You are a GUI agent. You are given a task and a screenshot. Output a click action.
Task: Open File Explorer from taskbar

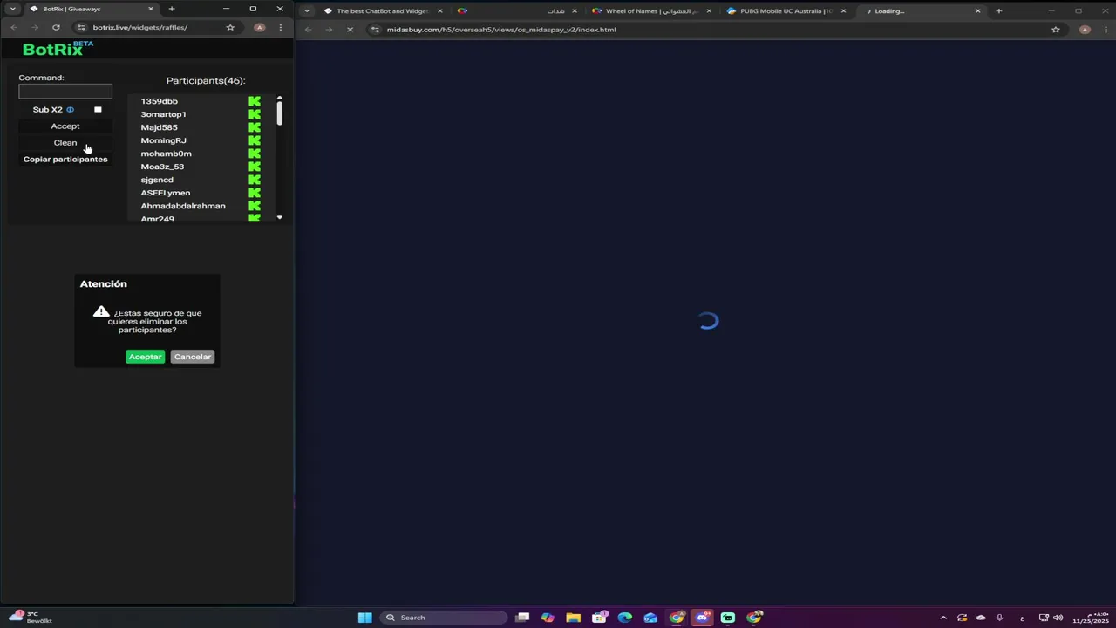[x=573, y=618]
